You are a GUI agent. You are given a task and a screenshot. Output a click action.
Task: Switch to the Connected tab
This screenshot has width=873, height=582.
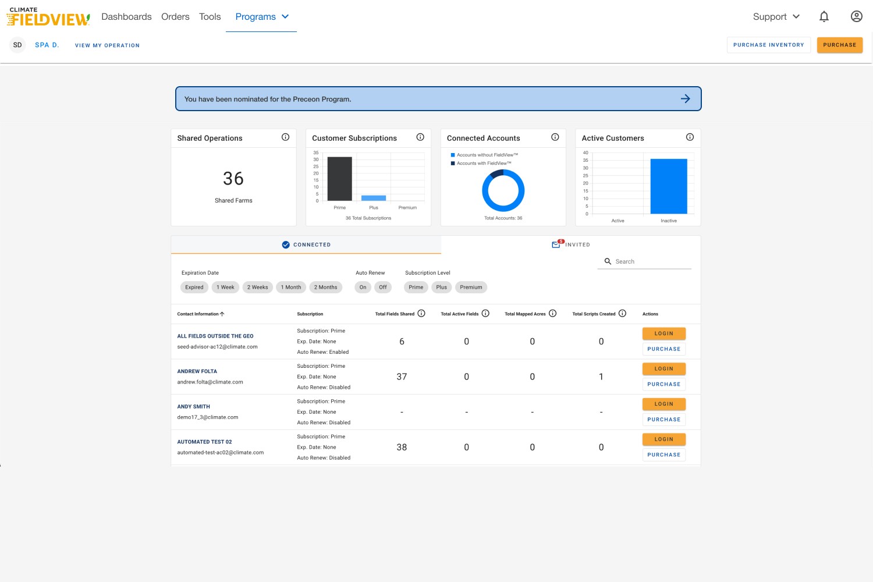pyautogui.click(x=306, y=244)
